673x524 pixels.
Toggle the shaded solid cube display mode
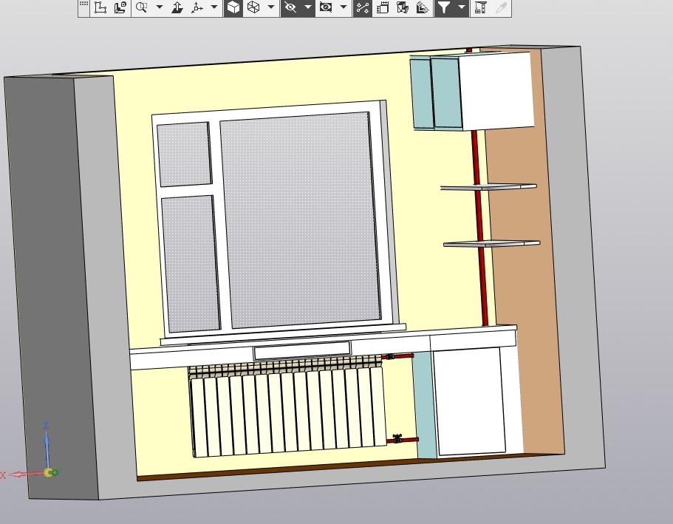click(233, 7)
